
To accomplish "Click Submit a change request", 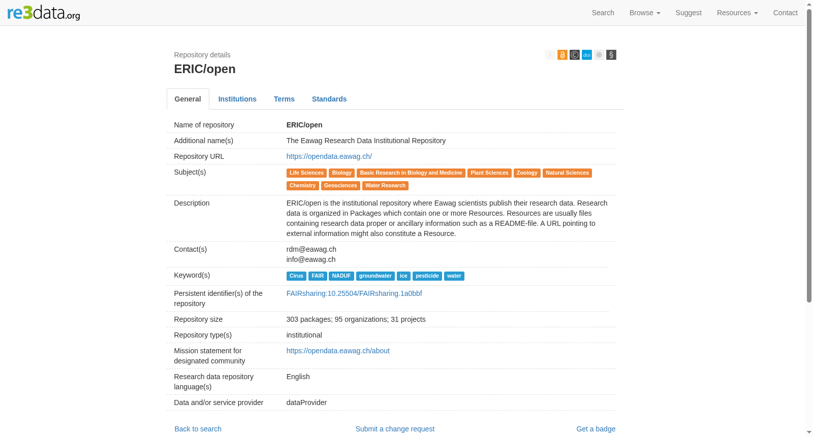I will (395, 429).
